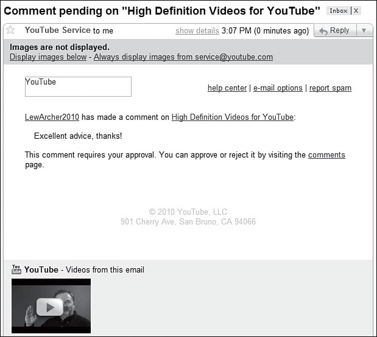Image resolution: width=377 pixels, height=337 pixels.
Task: Remove the Inbox label with the X
Action: tap(356, 11)
